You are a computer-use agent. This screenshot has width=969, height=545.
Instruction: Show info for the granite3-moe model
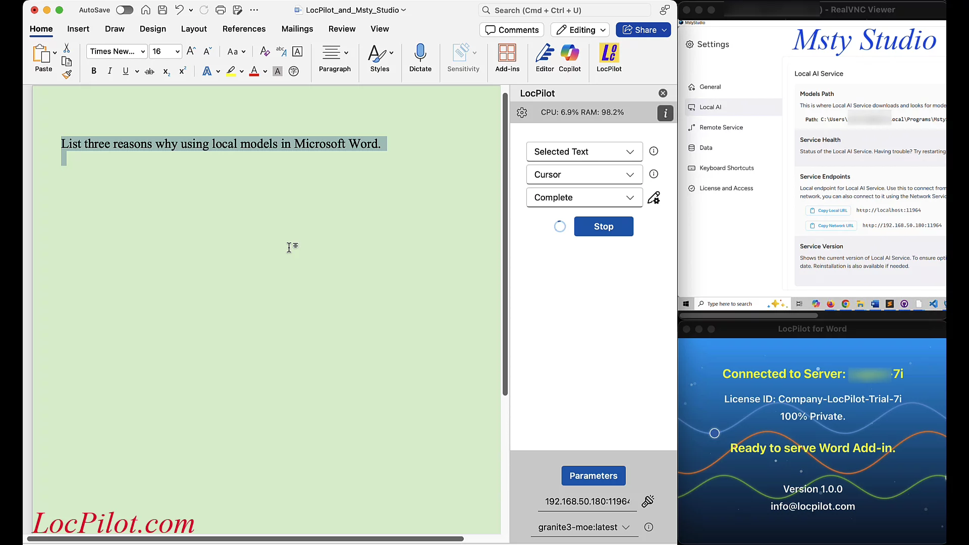pos(649,527)
